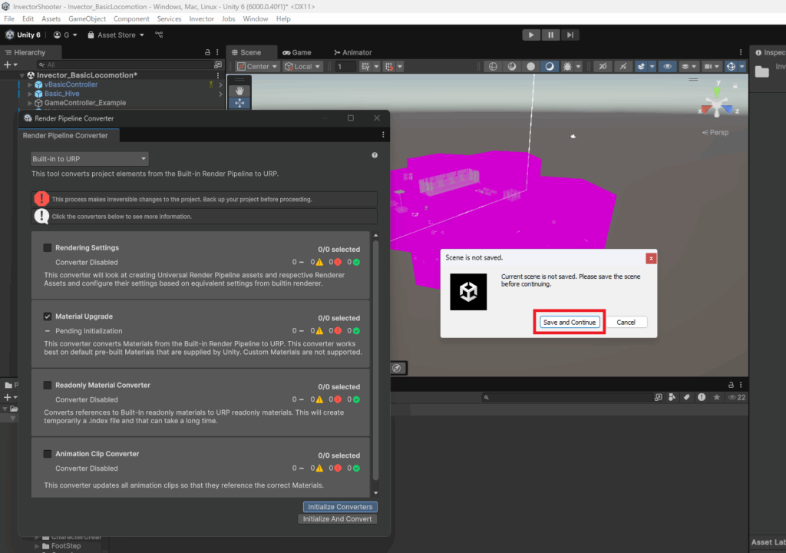Image resolution: width=786 pixels, height=553 pixels.
Task: Click Initialize Converters button
Action: pyautogui.click(x=340, y=507)
